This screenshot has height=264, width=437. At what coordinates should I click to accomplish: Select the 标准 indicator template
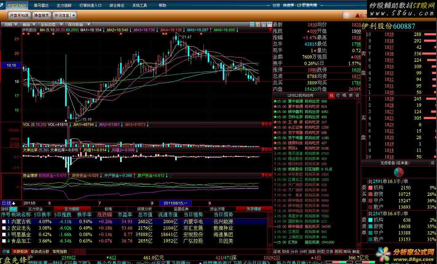pos(108,209)
